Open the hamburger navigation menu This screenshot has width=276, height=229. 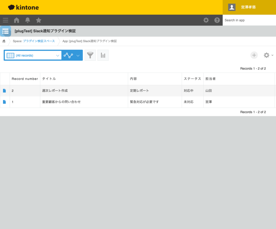5,20
